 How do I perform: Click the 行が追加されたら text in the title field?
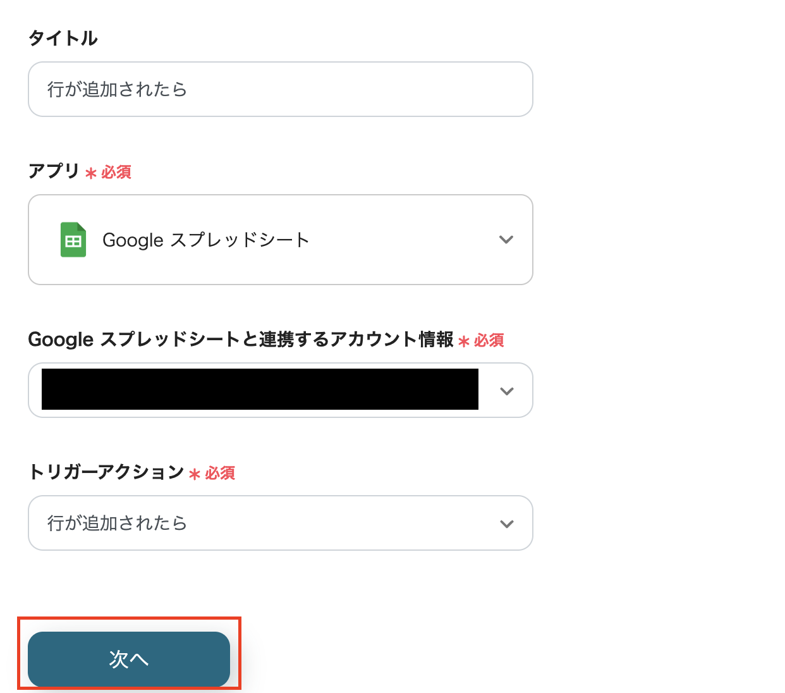click(x=118, y=90)
